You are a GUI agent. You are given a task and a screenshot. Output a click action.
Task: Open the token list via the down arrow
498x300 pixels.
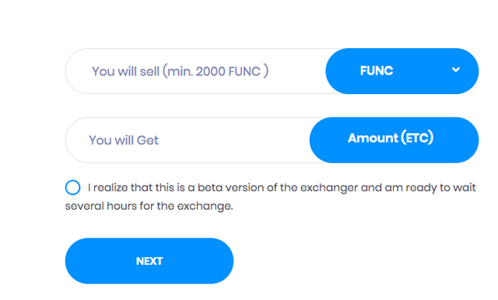point(456,70)
